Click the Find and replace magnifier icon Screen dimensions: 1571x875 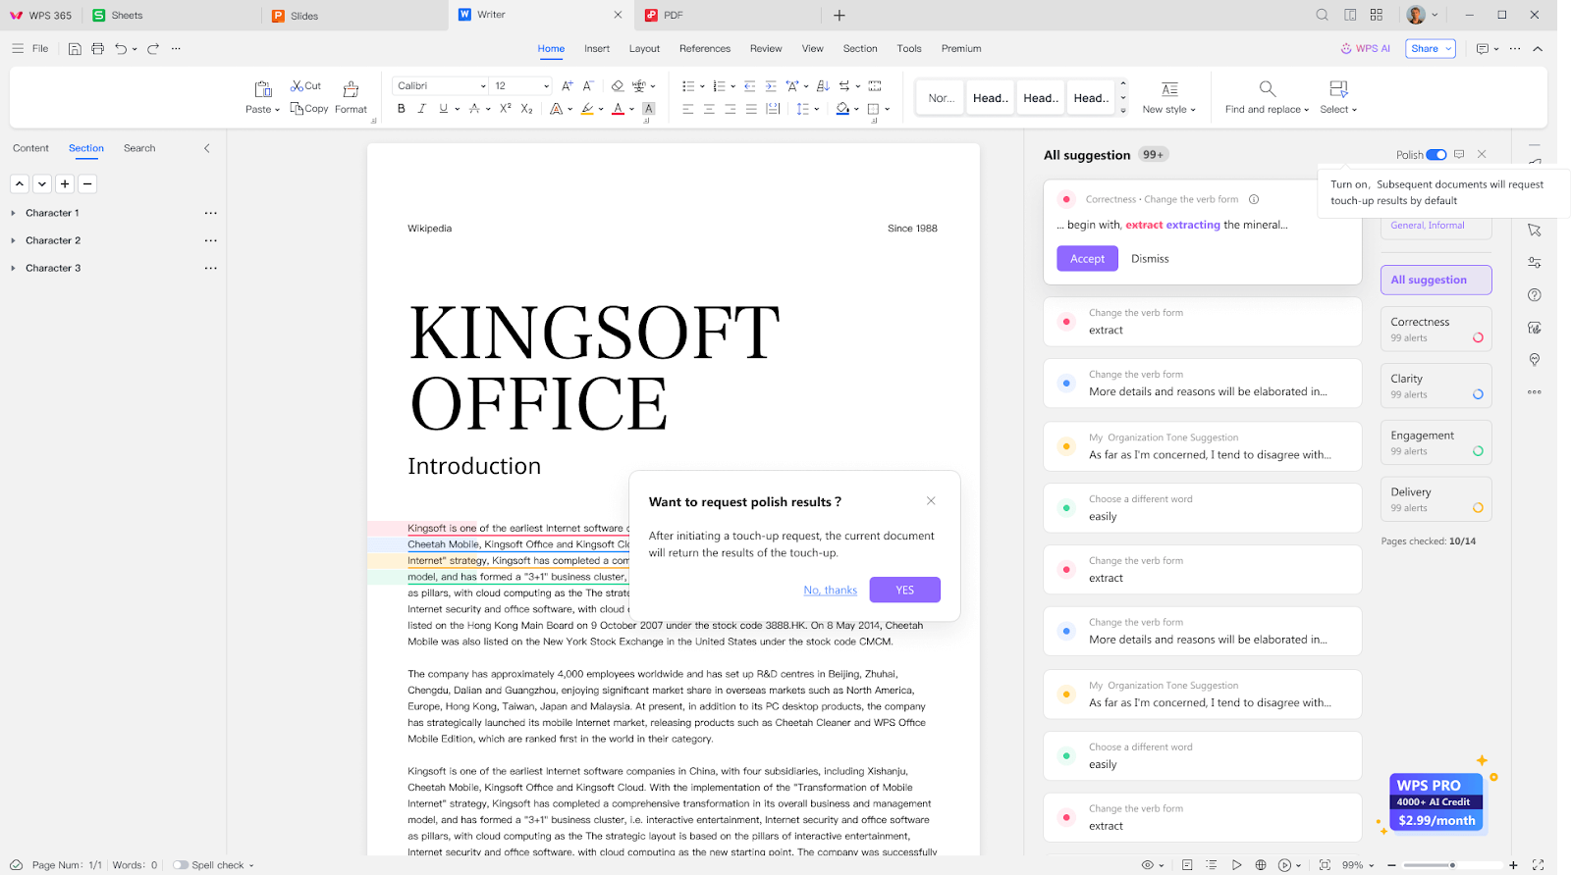click(x=1268, y=88)
